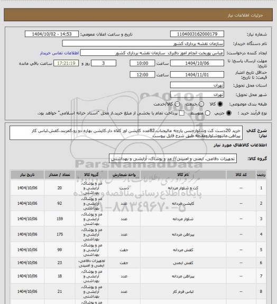Image resolution: width=277 pixels, height=304 pixels.
Task: Click the تاریخ نیاز column header
Action: click(27, 175)
